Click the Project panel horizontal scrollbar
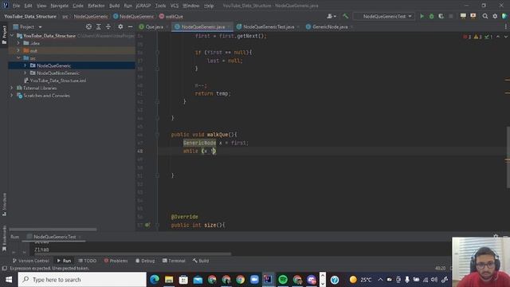Viewport: 510px width, 287px height. 53,230
